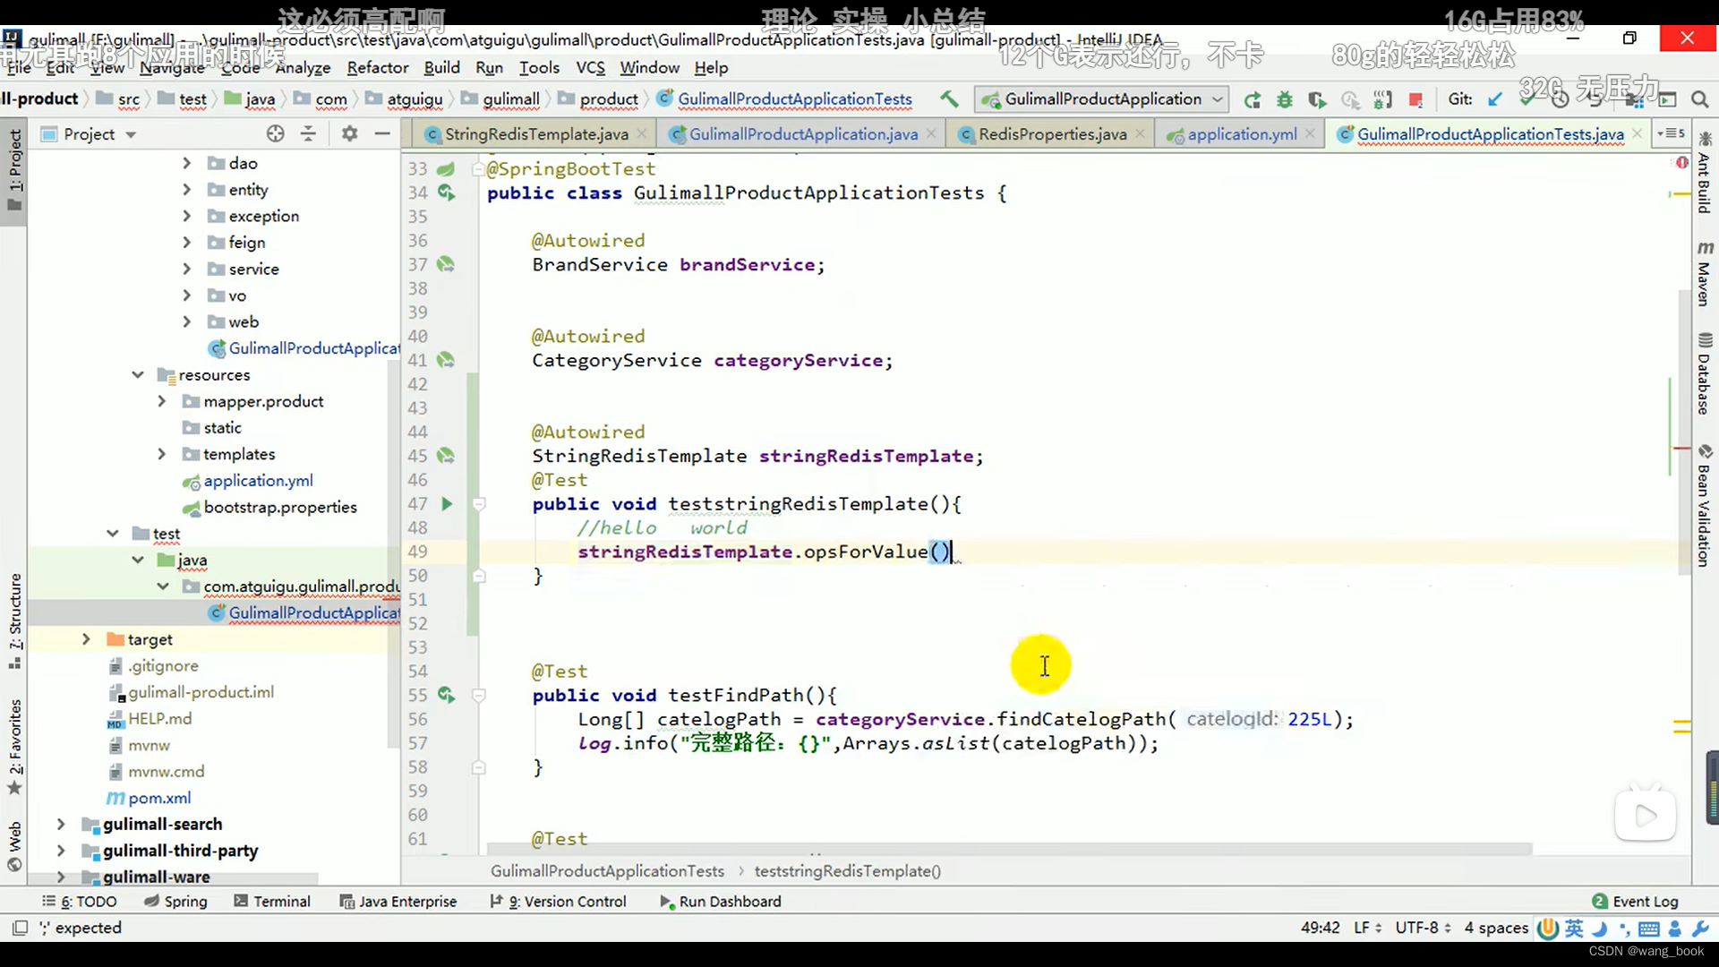Run with coverage shield icon

point(1317,99)
